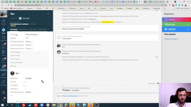Open Windows Start menu
The width and height of the screenshot is (191, 107).
pos(2,105)
